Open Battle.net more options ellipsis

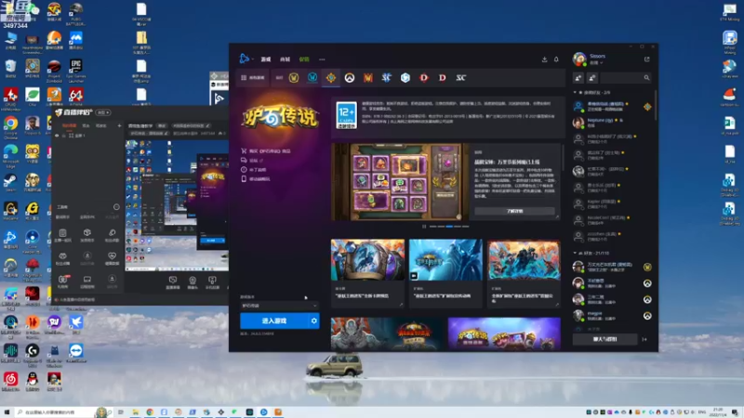pyautogui.click(x=322, y=59)
